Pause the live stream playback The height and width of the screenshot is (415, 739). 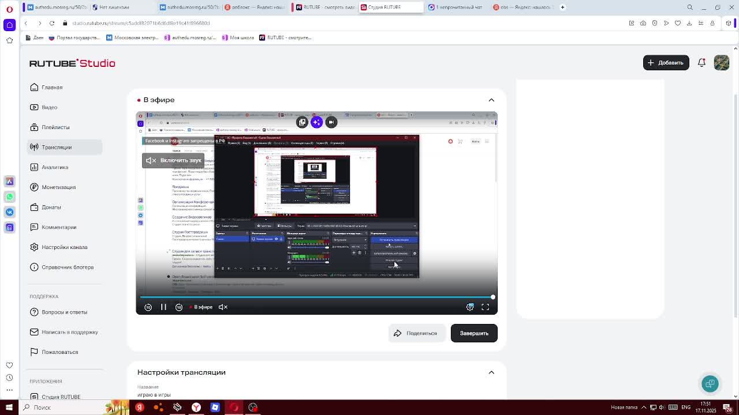point(163,307)
